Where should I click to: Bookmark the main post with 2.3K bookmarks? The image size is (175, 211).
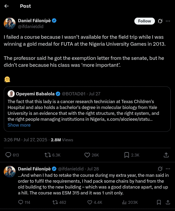[x=127, y=155]
